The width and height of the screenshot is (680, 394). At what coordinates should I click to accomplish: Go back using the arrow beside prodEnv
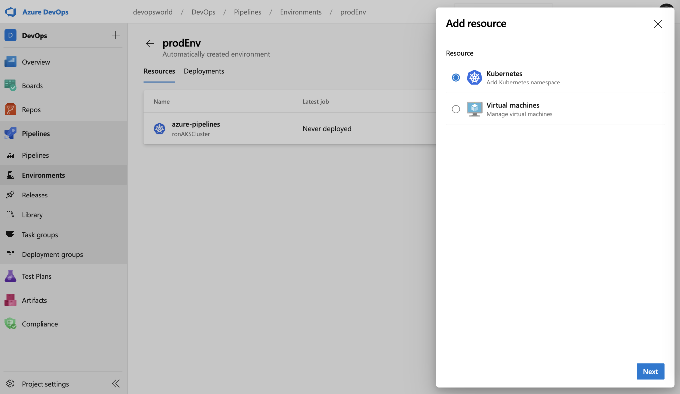pyautogui.click(x=150, y=43)
